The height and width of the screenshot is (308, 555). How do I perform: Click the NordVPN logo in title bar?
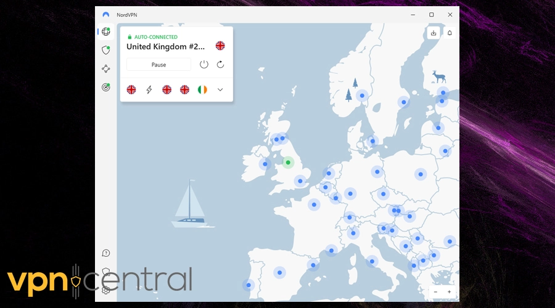tap(106, 15)
